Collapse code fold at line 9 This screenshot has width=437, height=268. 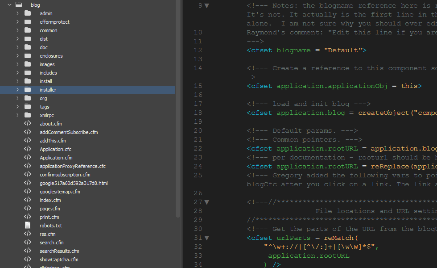point(207,5)
